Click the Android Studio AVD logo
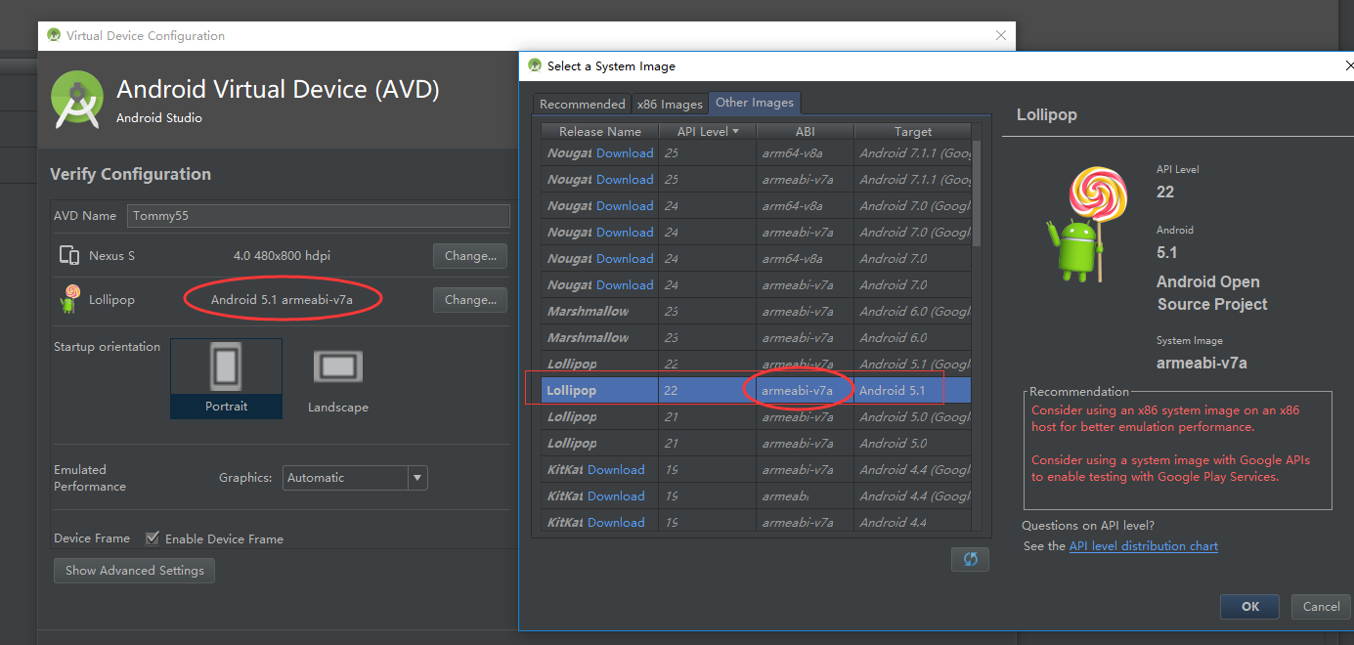 click(78, 100)
